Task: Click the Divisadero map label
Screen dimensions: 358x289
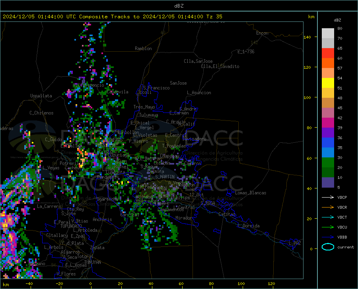Action: (x=194, y=139)
